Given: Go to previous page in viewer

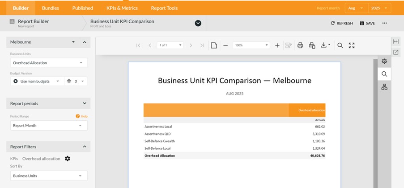Looking at the screenshot, I should 150,45.
